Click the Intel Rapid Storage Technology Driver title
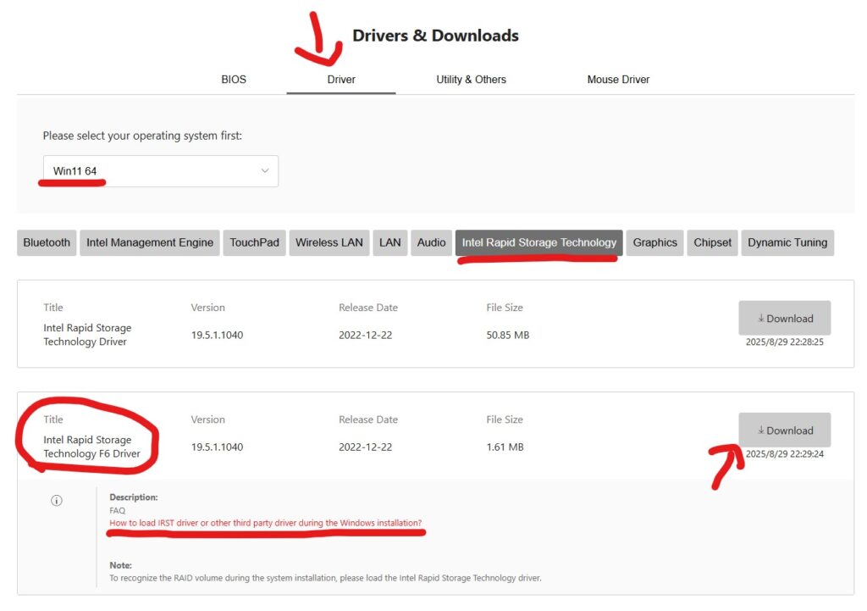The image size is (867, 611). (x=87, y=335)
